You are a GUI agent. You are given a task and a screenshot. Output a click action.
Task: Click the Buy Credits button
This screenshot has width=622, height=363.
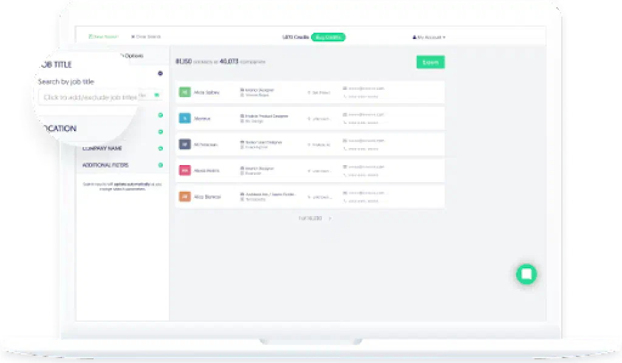pyautogui.click(x=329, y=37)
